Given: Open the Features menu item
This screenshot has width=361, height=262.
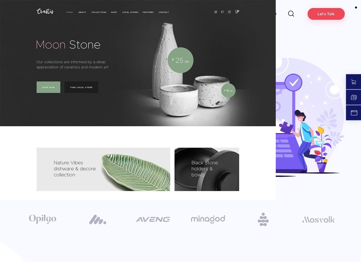Looking at the screenshot, I should click(148, 12).
